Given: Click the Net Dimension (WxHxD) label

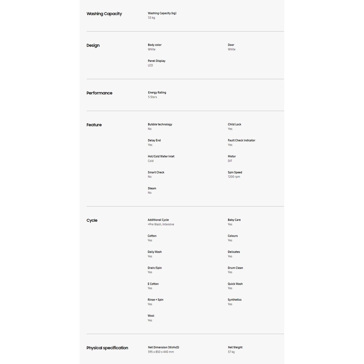Looking at the screenshot, I should [163, 347].
